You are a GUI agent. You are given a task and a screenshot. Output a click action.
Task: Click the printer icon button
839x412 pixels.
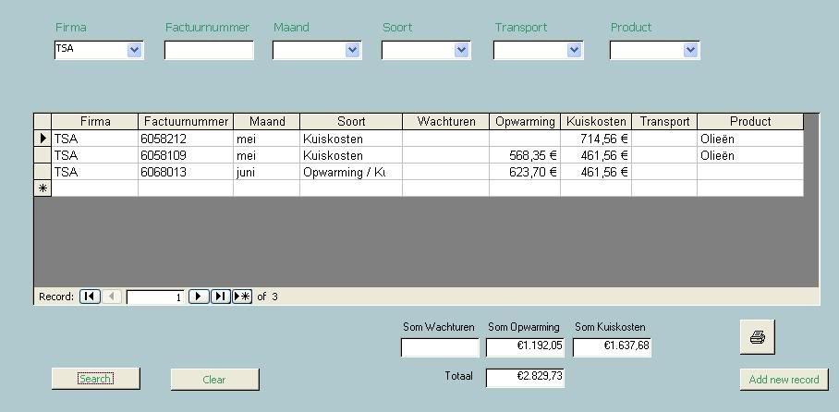click(x=758, y=337)
